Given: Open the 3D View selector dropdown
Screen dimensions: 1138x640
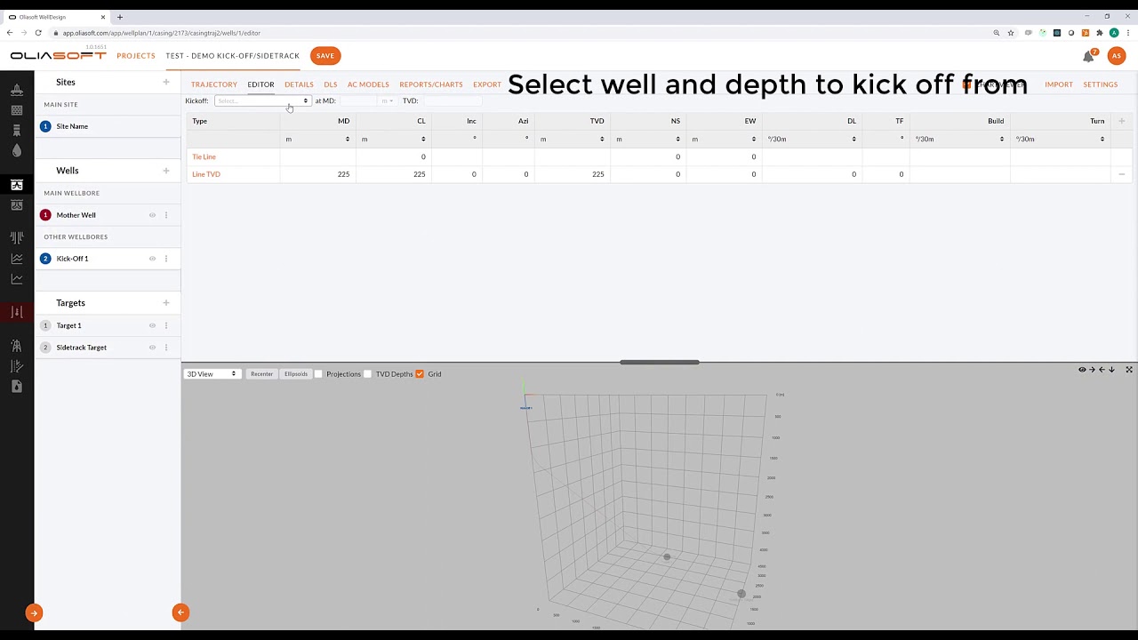Looking at the screenshot, I should [212, 374].
